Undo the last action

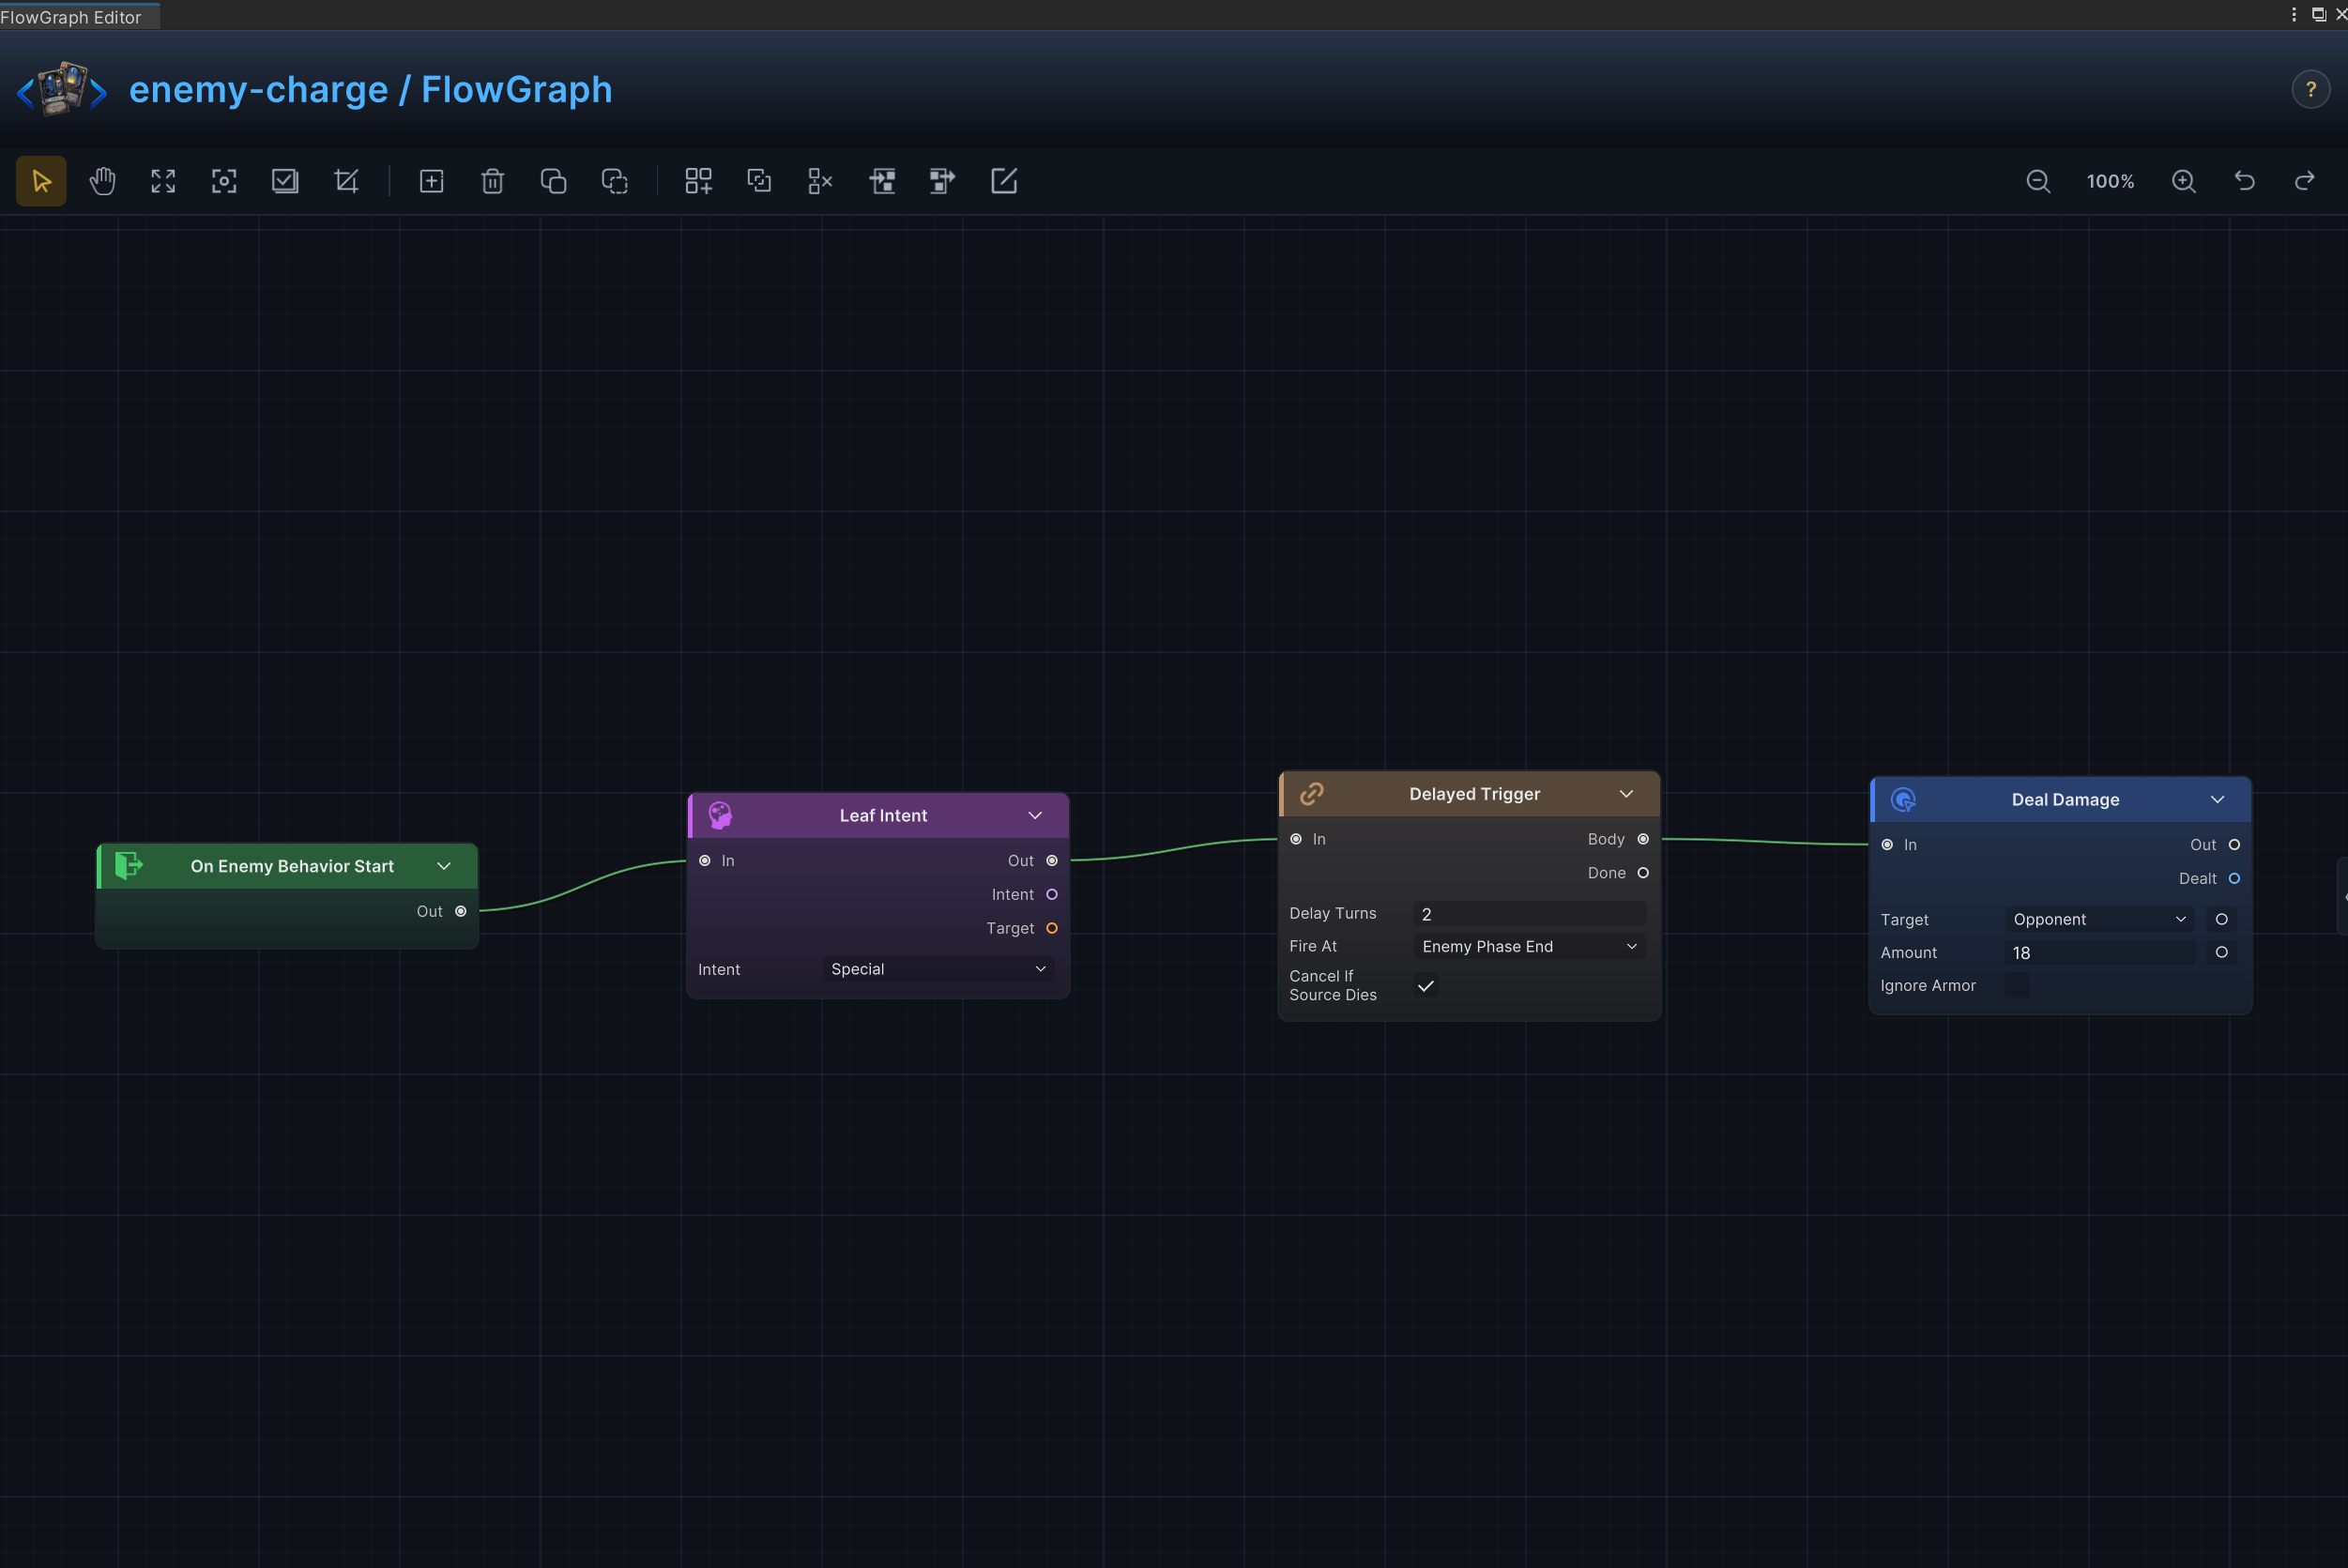(2245, 181)
